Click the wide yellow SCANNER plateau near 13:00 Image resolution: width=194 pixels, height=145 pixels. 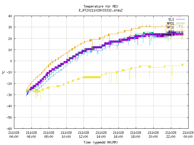pos(92,77)
